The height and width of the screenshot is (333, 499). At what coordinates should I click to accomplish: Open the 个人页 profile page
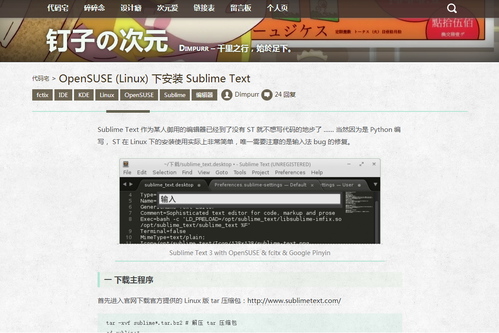pyautogui.click(x=277, y=8)
